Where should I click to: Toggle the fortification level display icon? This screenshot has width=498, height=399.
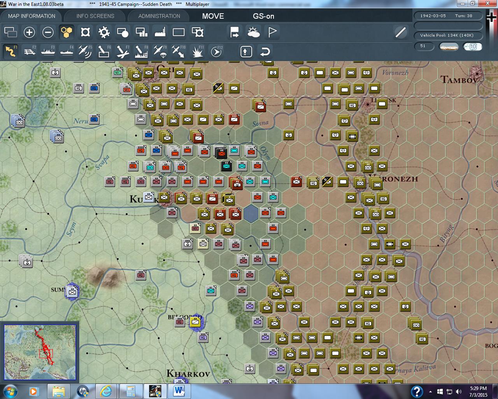point(85,32)
